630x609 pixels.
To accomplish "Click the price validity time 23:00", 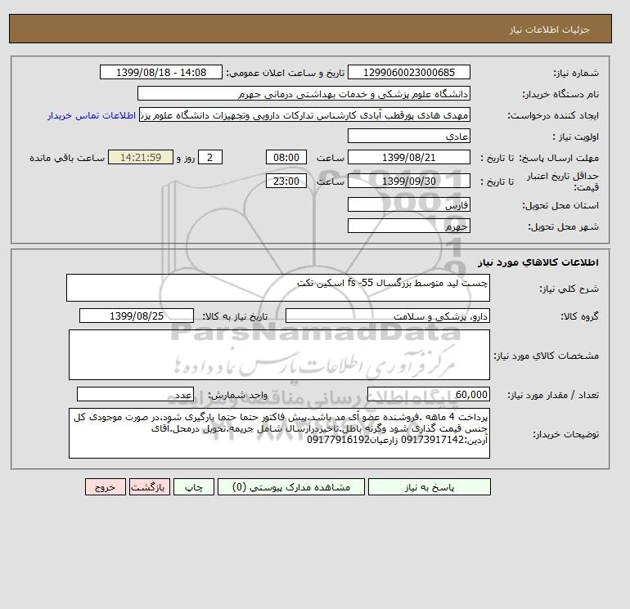I will pos(286,181).
